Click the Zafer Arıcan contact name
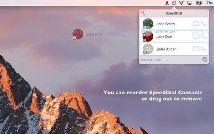Viewport: 214px width, 134px height. pos(167,49)
